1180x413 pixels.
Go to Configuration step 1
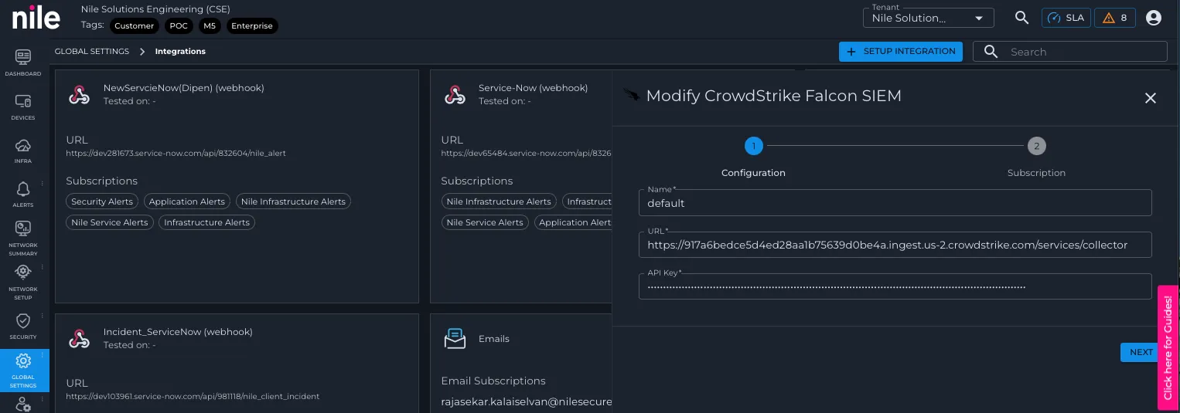(x=753, y=146)
